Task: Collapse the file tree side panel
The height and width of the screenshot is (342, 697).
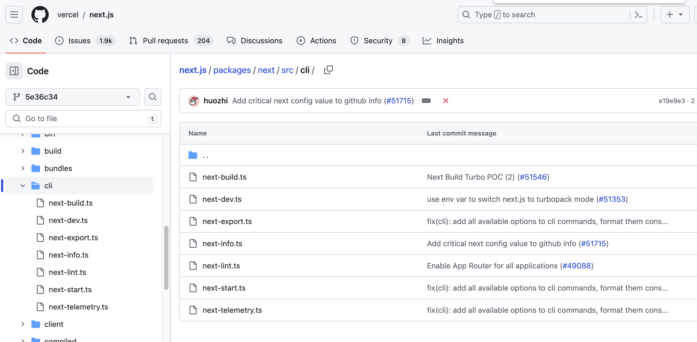Action: click(x=14, y=71)
